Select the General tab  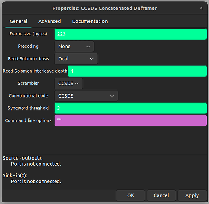point(18,21)
